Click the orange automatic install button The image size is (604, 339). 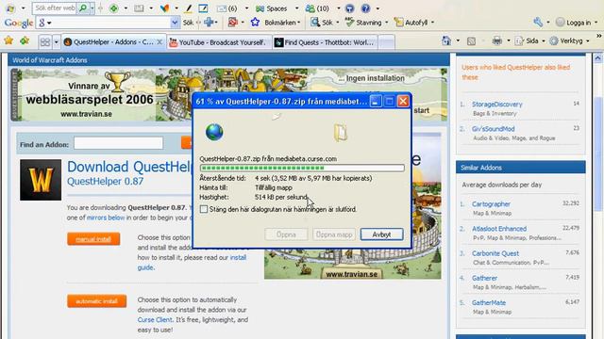96,301
